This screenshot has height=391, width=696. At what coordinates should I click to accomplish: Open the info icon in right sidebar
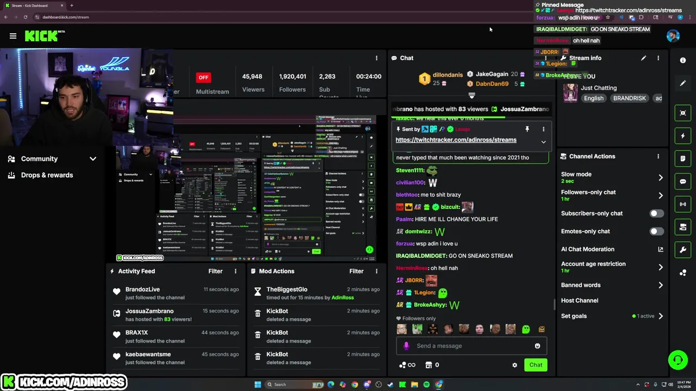tap(683, 60)
